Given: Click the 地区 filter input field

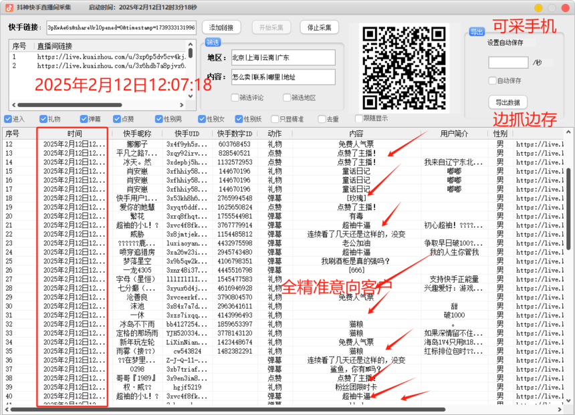Looking at the screenshot, I should click(283, 57).
